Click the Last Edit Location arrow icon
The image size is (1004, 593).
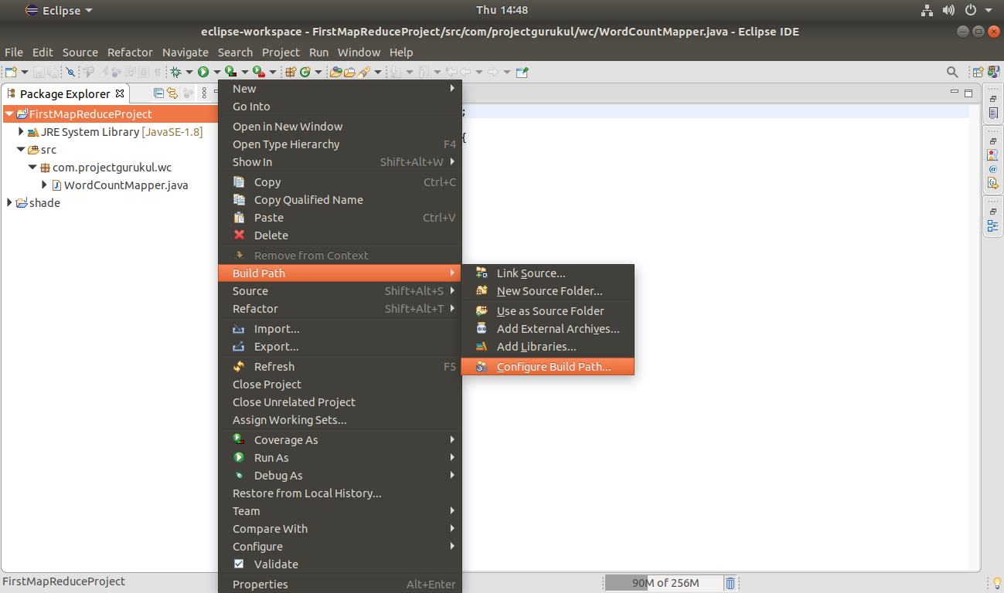(450, 72)
